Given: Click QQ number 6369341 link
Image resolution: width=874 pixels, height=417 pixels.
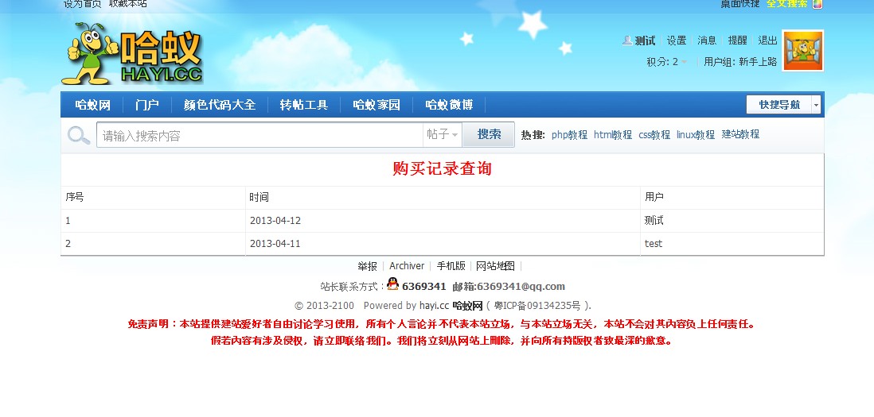Looking at the screenshot, I should pos(424,286).
